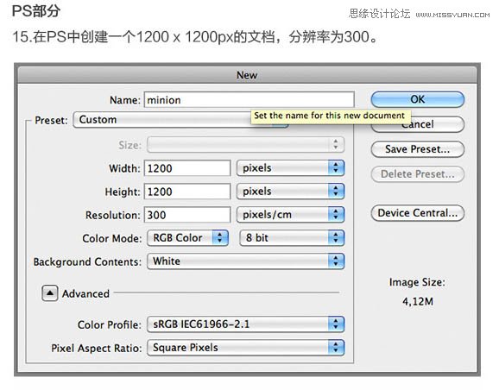The height and width of the screenshot is (390, 499).
Task: Collapse the Advanced section triangle
Action: pyautogui.click(x=50, y=293)
